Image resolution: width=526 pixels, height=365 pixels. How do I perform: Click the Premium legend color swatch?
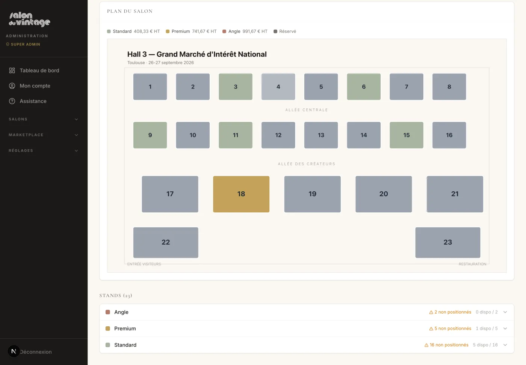click(168, 32)
